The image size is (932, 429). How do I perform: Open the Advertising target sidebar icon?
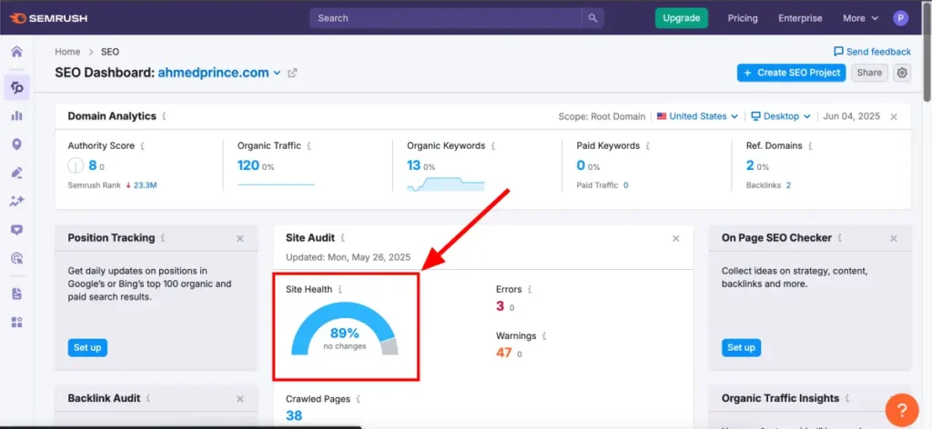point(16,258)
